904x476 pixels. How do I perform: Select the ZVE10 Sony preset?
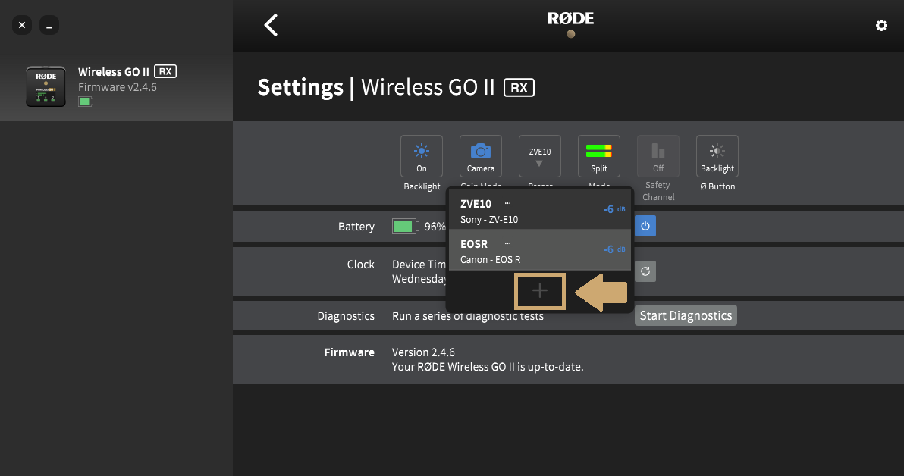539,211
